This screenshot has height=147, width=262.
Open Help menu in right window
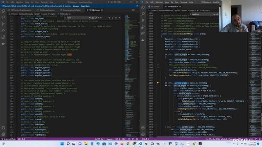[x=191, y=2]
